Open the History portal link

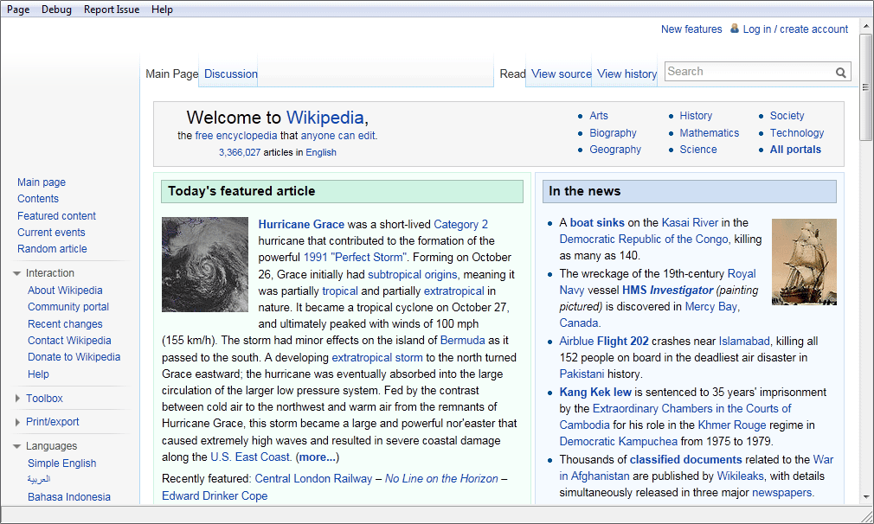click(696, 116)
